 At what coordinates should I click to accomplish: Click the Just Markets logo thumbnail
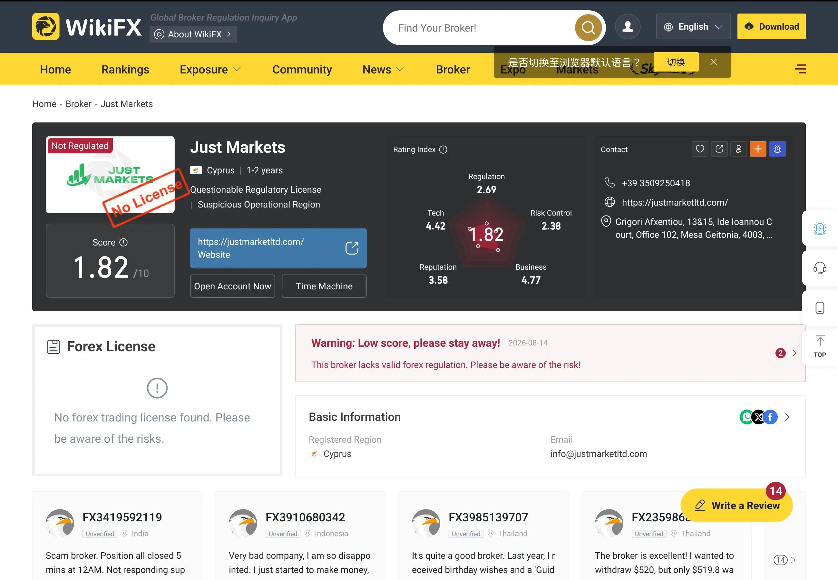[110, 175]
